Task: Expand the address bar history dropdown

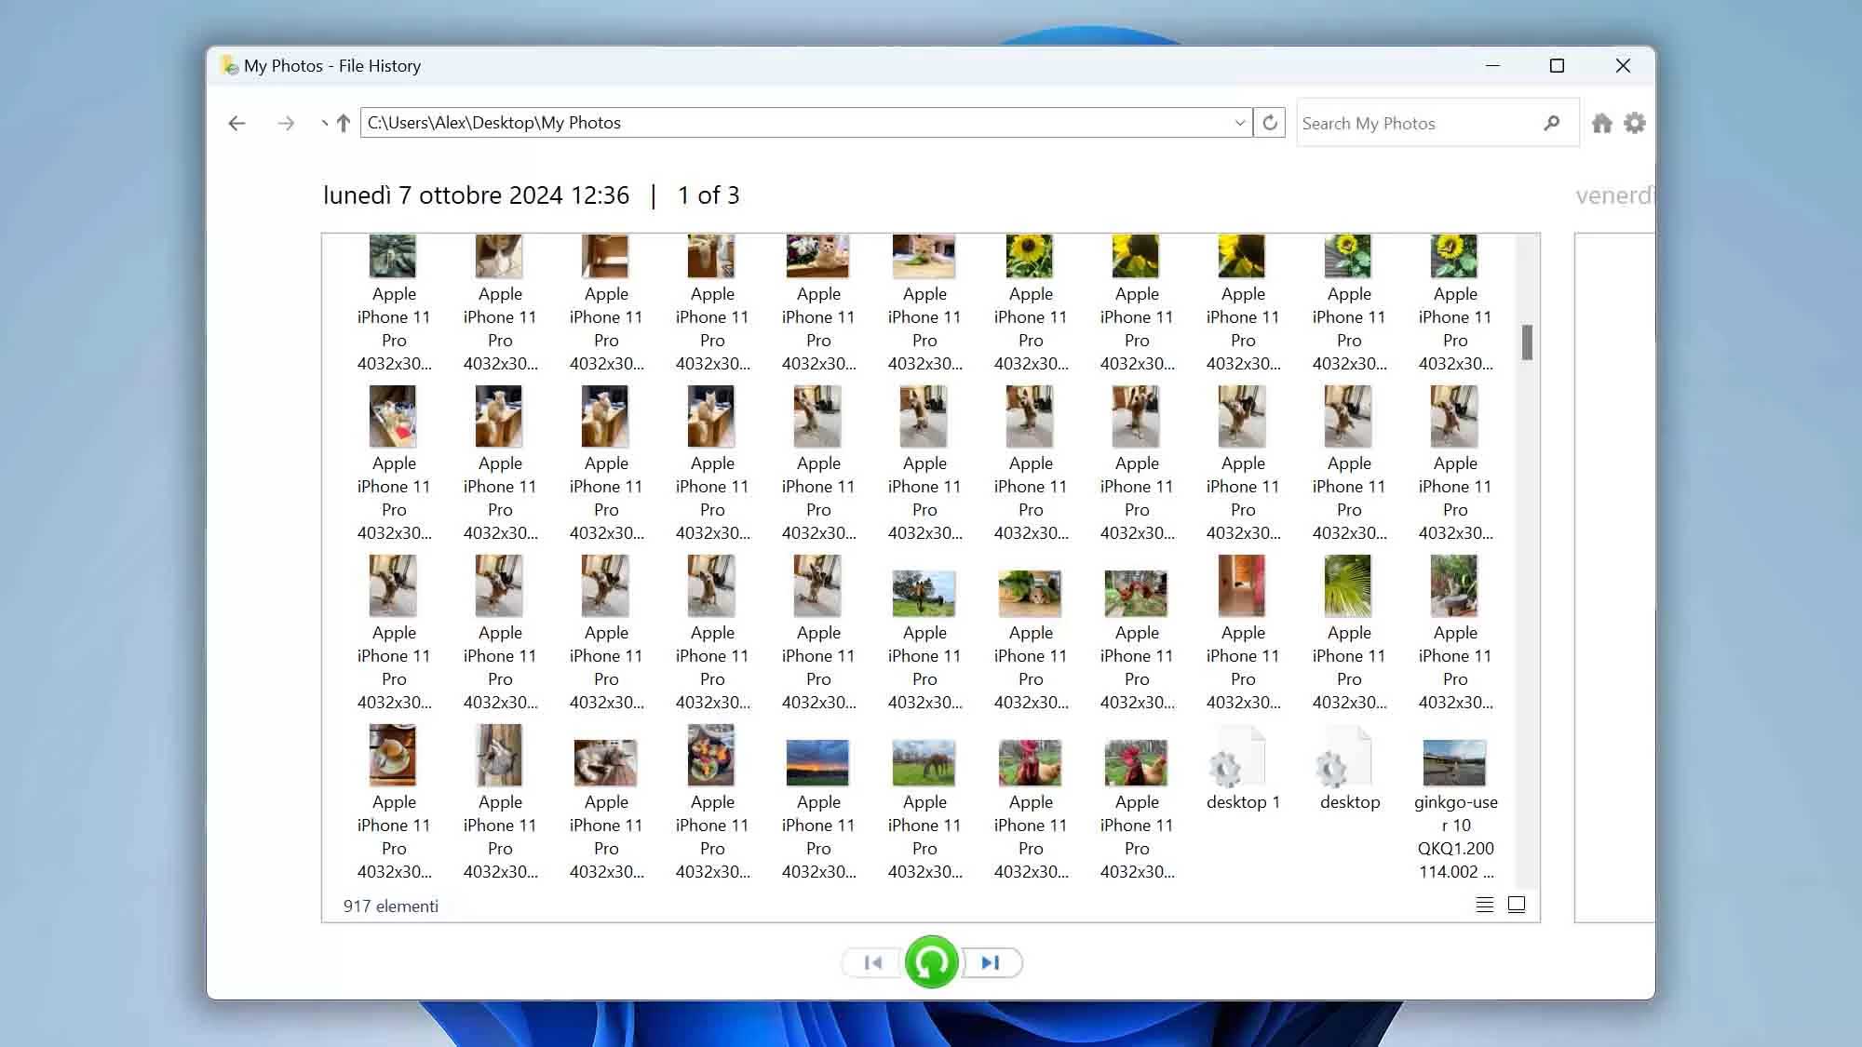Action: click(x=1239, y=123)
